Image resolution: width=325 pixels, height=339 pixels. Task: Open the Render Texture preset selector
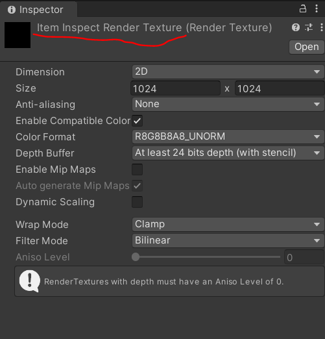point(309,27)
